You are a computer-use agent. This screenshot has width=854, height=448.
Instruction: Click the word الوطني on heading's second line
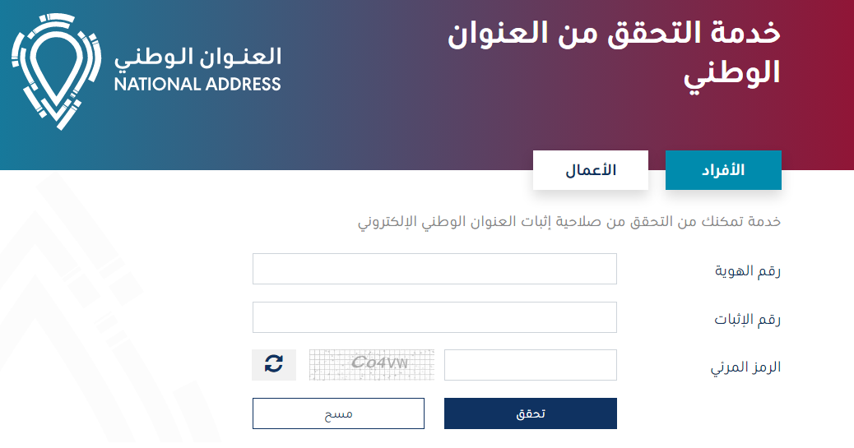tap(731, 75)
